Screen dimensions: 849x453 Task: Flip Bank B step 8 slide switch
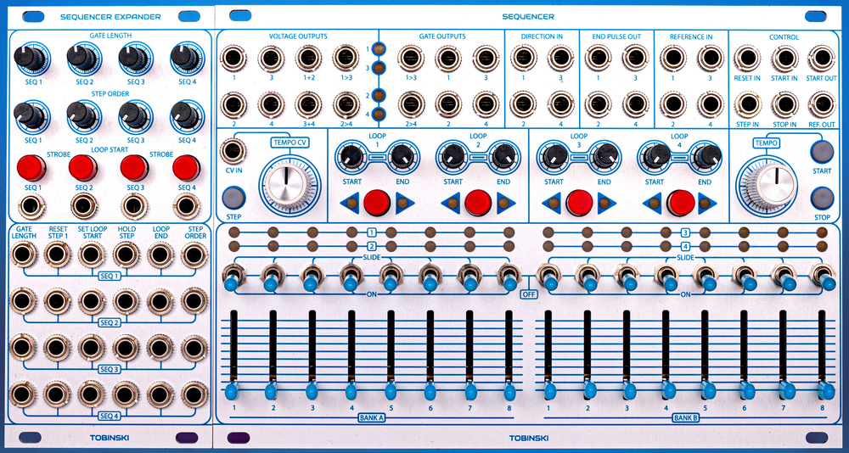(822, 277)
